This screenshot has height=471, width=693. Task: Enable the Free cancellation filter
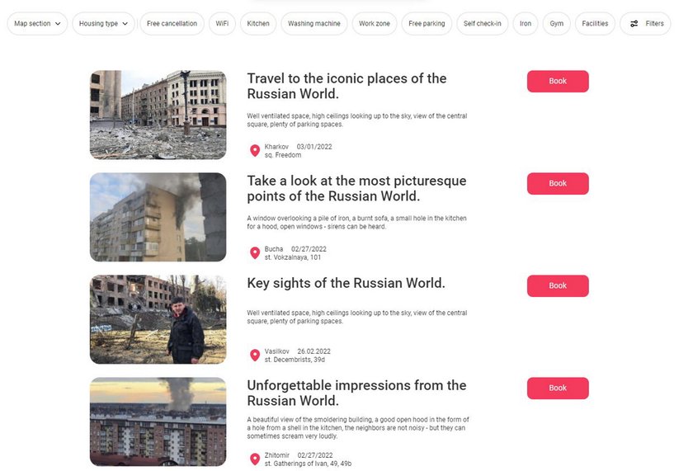(x=172, y=23)
